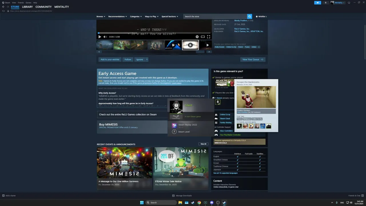
Task: Mute the trailer volume speaker icon
Action: (105, 37)
